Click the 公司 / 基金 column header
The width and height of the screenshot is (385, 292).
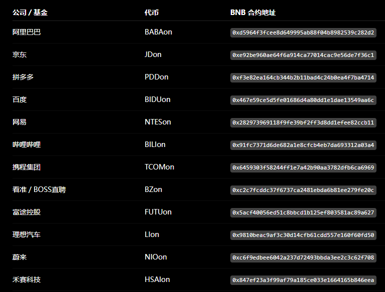pyautogui.click(x=30, y=12)
